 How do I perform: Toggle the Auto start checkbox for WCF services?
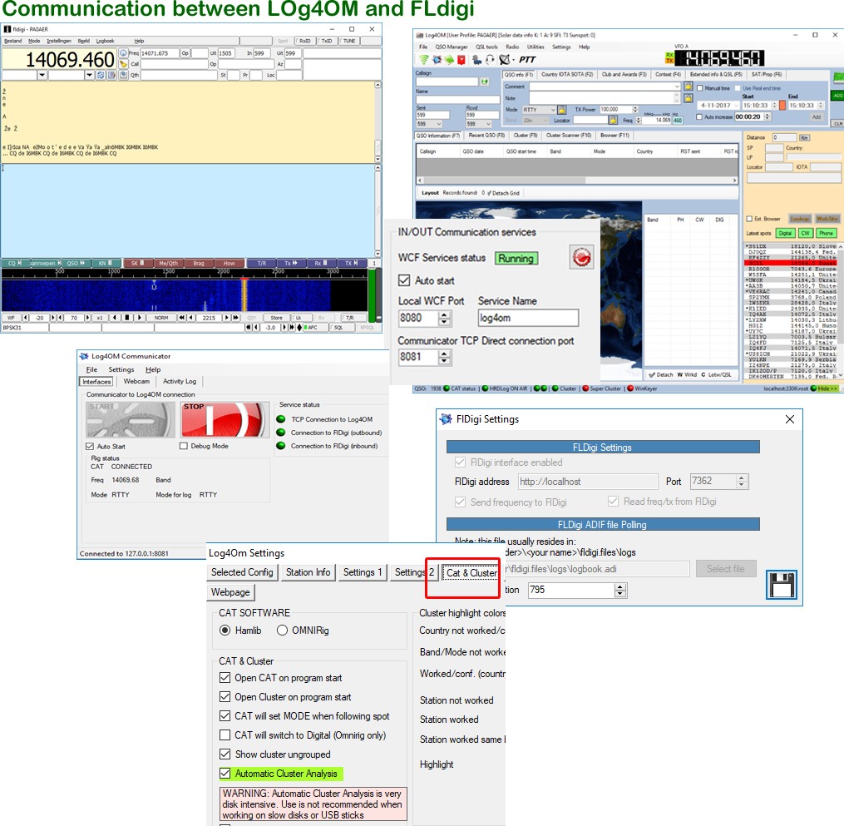coord(404,280)
